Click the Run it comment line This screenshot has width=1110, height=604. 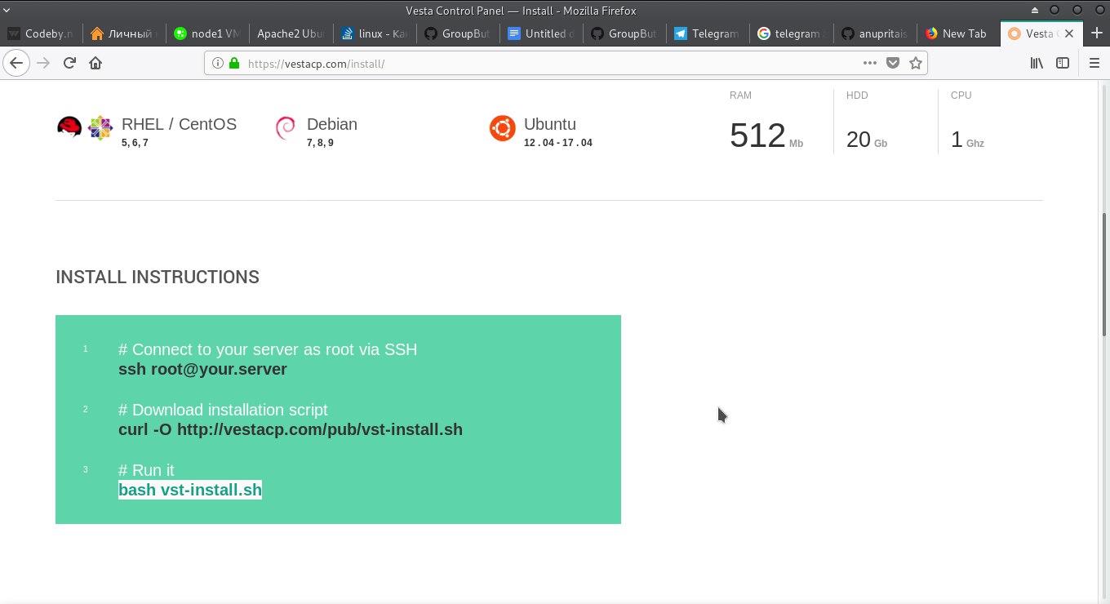146,470
